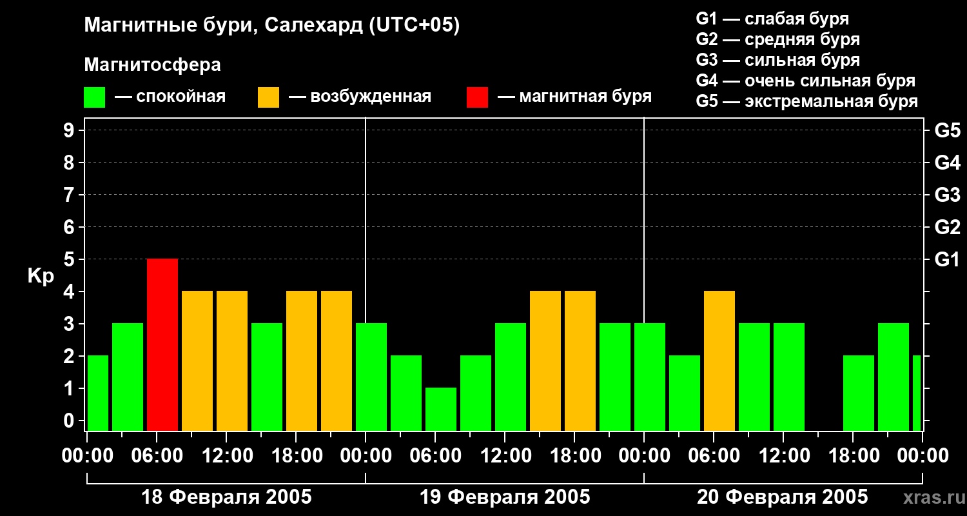Click the green 'спокойная' legend swatch

click(94, 97)
